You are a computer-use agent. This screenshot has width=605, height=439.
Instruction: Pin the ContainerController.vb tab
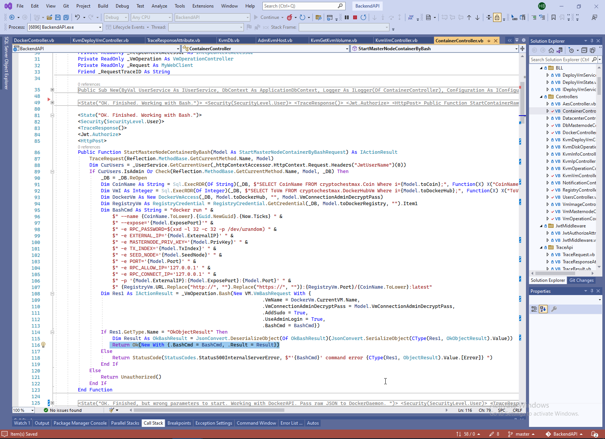(489, 41)
